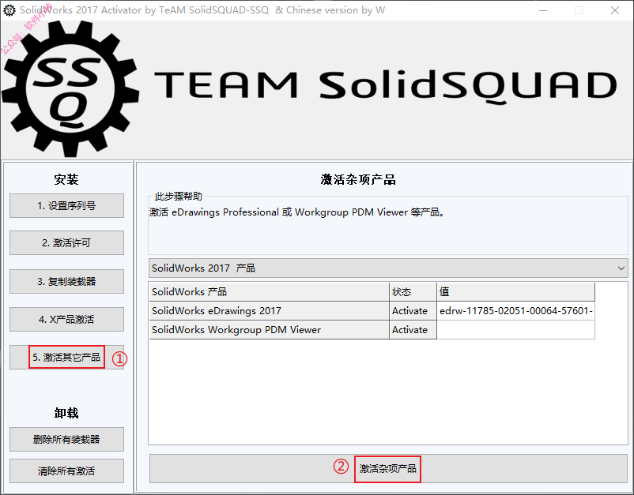Viewport: 634px width, 495px height.
Task: Click the '5. 激活其它产品' button
Action: click(66, 358)
